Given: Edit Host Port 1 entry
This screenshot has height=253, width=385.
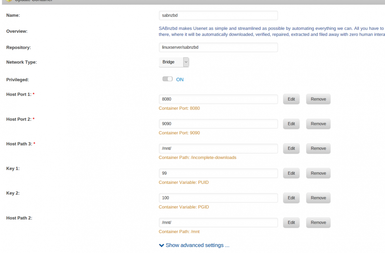Looking at the screenshot, I should (x=291, y=99).
